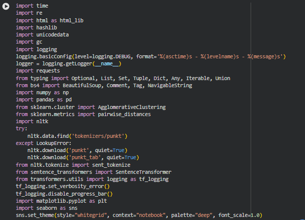Place cursor on 'import requests' line
This screenshot has width=305, height=220.
click(38, 71)
